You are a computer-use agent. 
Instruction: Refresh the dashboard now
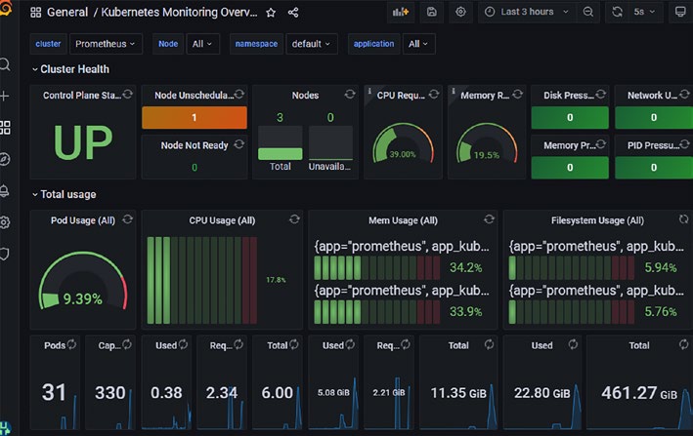[617, 12]
